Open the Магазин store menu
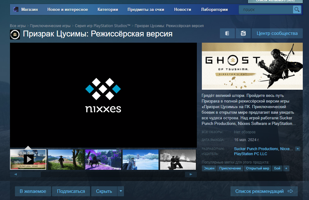Image resolution: width=309 pixels, height=200 pixels. [x=29, y=9]
